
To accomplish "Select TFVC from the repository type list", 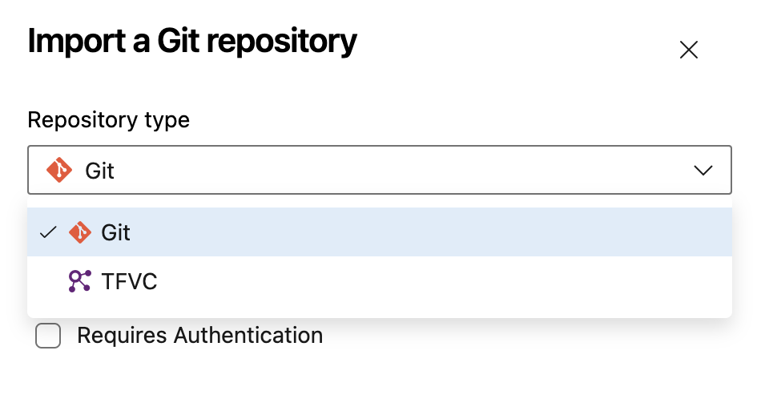I will 380,281.
